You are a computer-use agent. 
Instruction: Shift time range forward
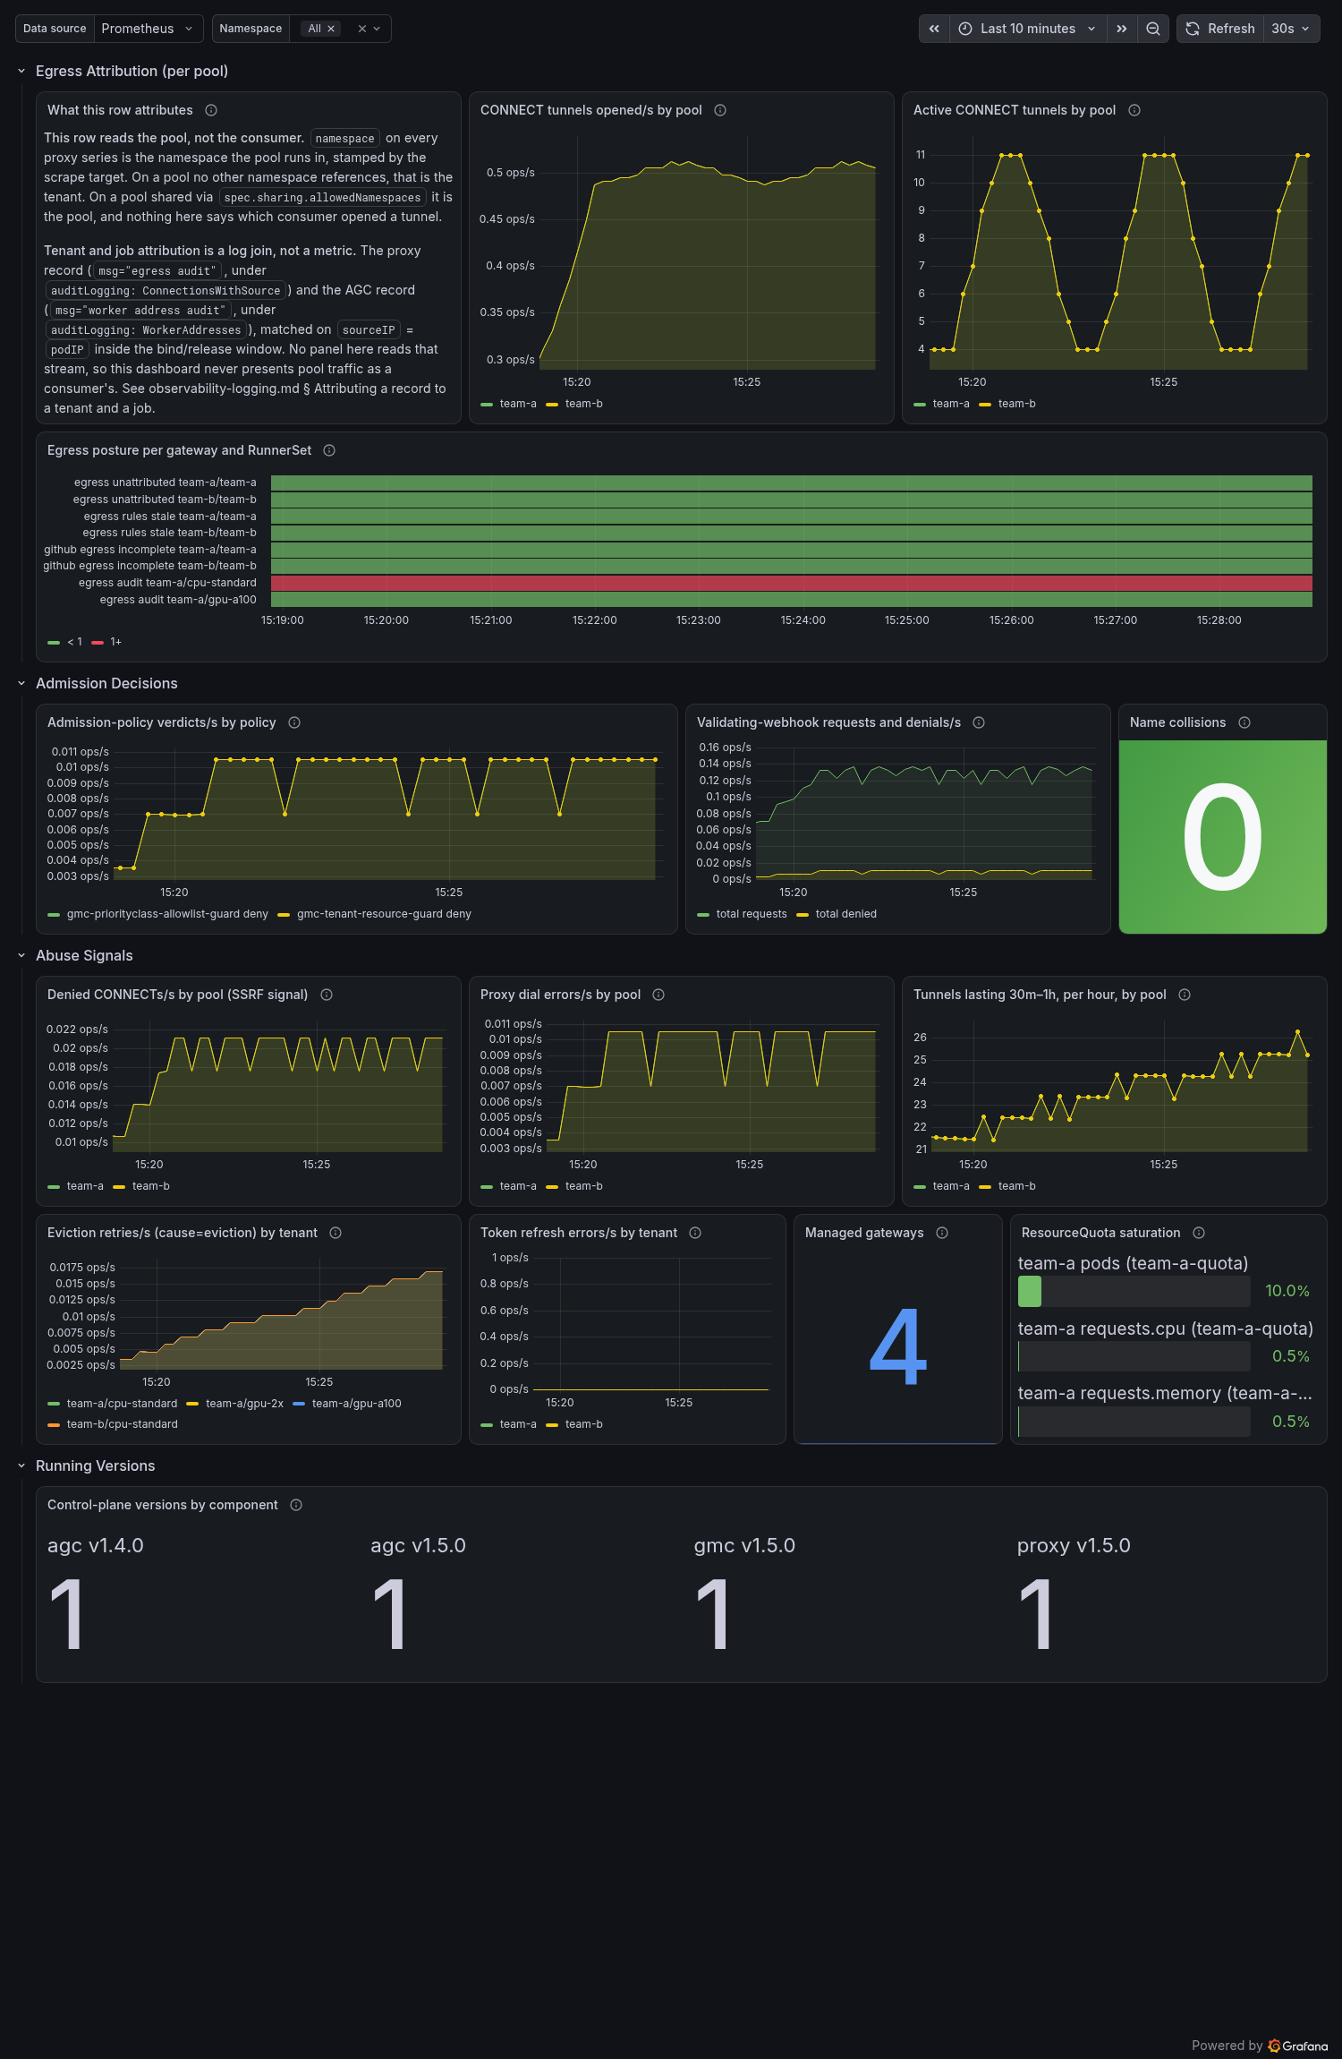[1122, 29]
